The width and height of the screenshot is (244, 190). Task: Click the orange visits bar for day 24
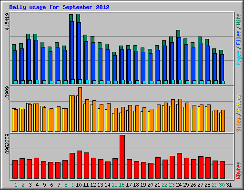click(180, 115)
